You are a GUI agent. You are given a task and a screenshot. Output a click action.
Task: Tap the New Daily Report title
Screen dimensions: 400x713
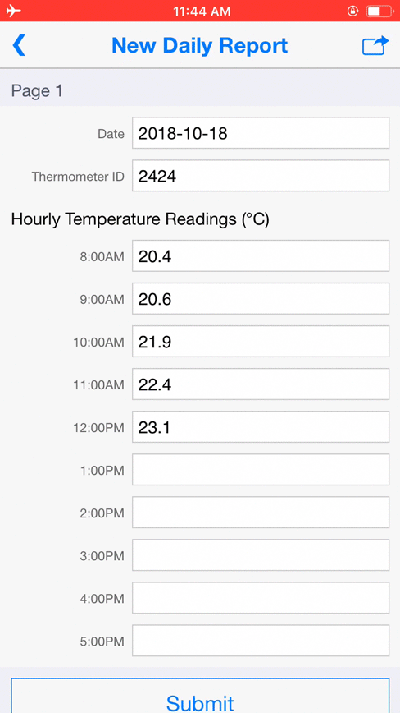point(199,45)
